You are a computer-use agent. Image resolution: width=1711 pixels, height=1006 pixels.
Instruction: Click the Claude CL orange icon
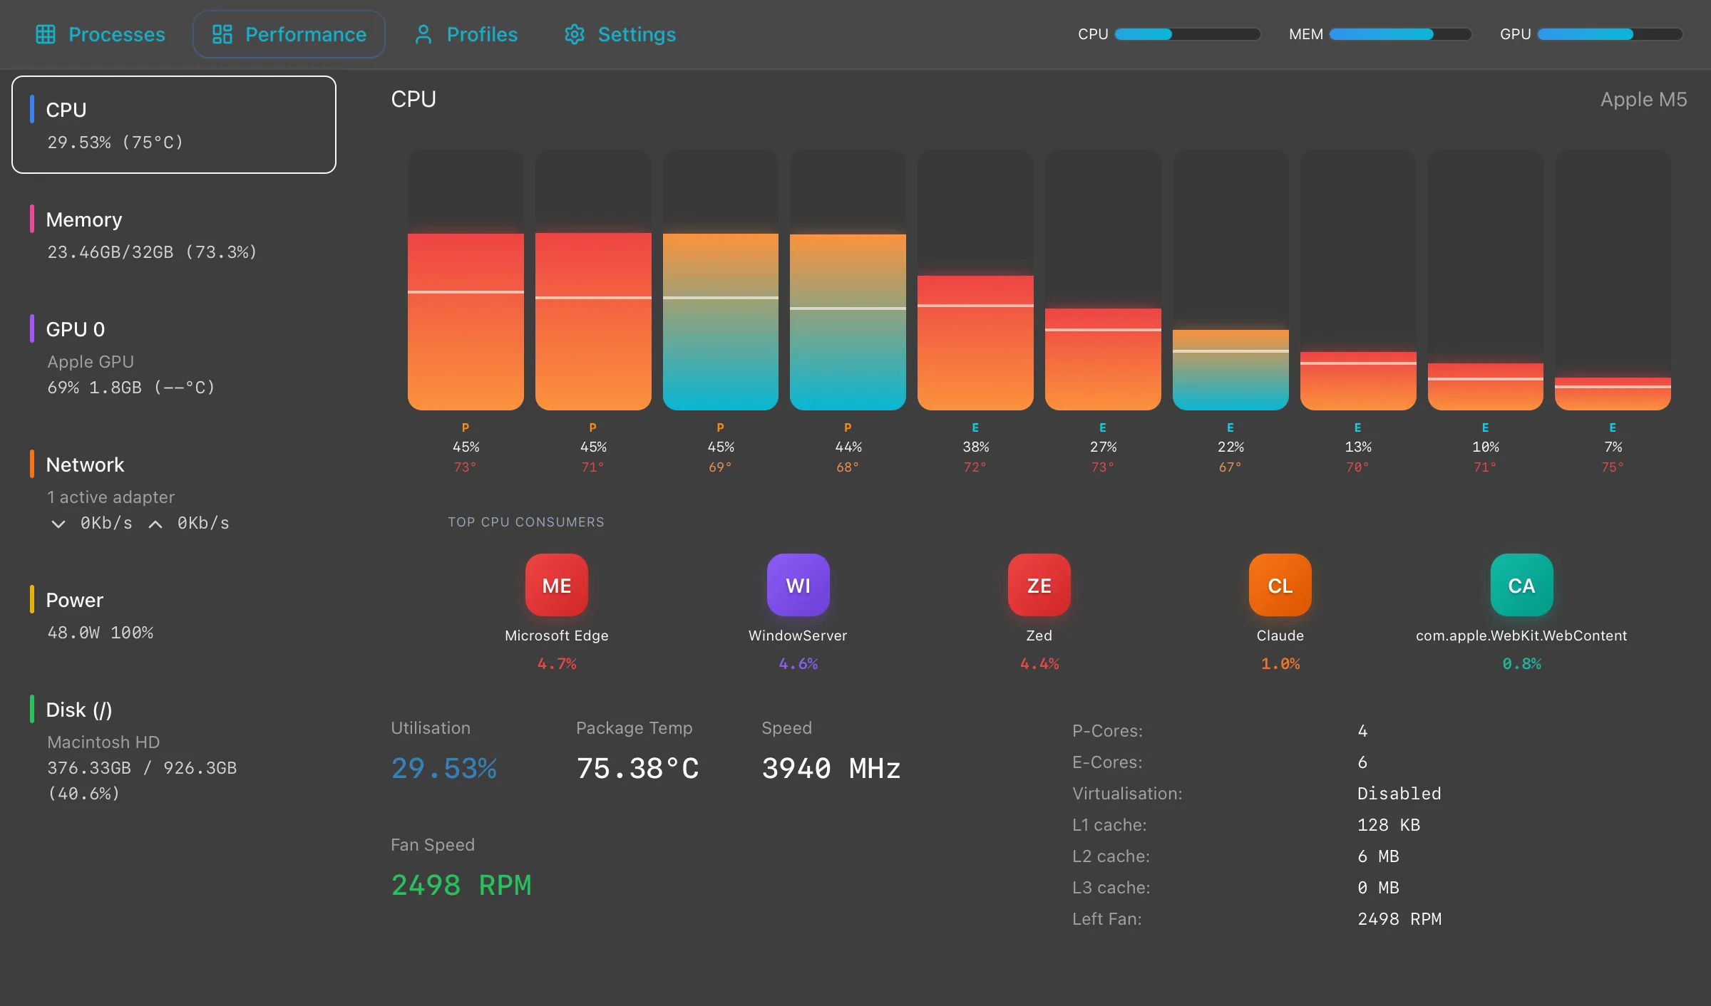(1280, 585)
